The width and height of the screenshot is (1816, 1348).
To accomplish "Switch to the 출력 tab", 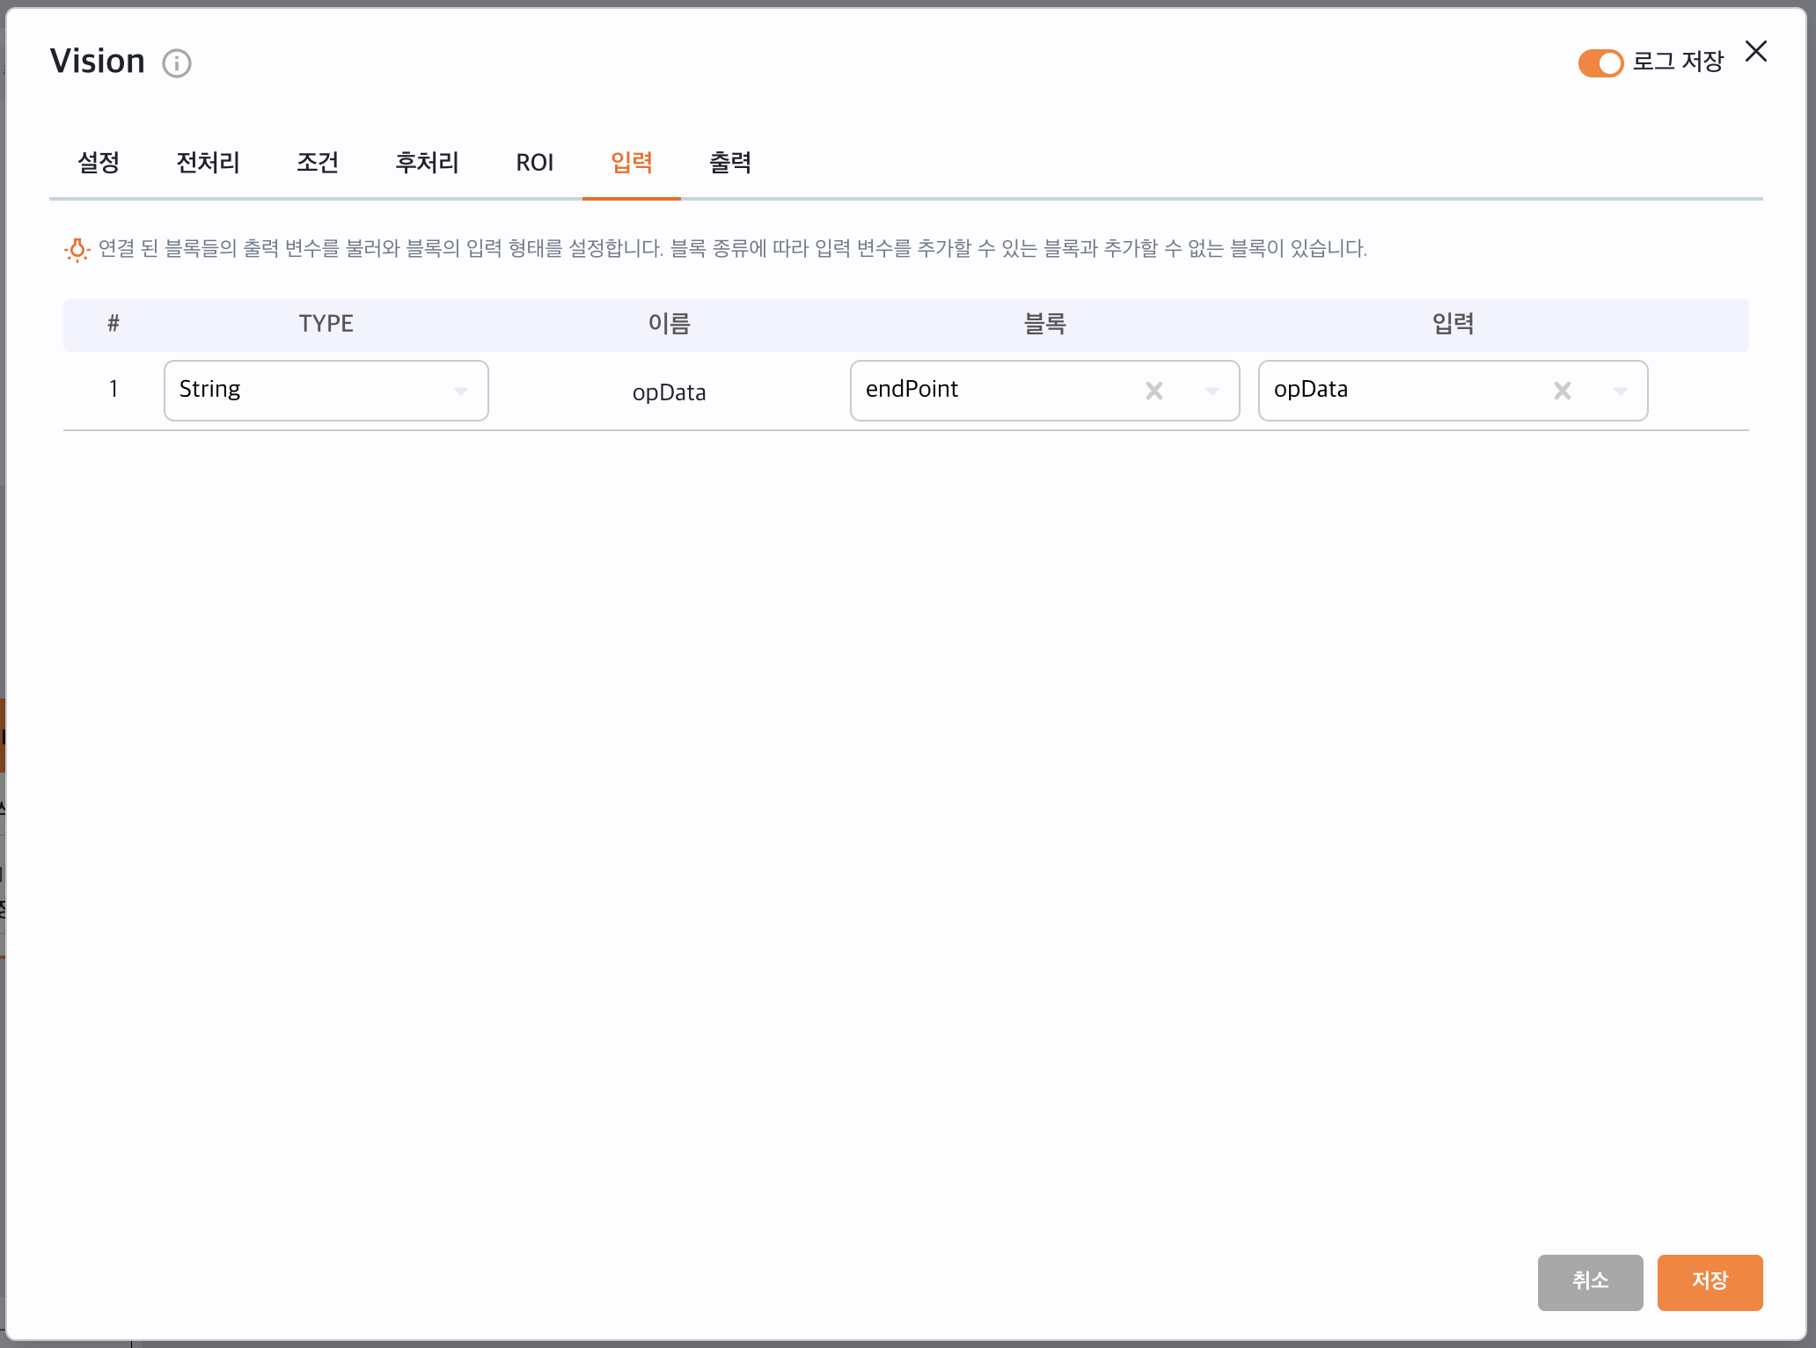I will click(730, 162).
